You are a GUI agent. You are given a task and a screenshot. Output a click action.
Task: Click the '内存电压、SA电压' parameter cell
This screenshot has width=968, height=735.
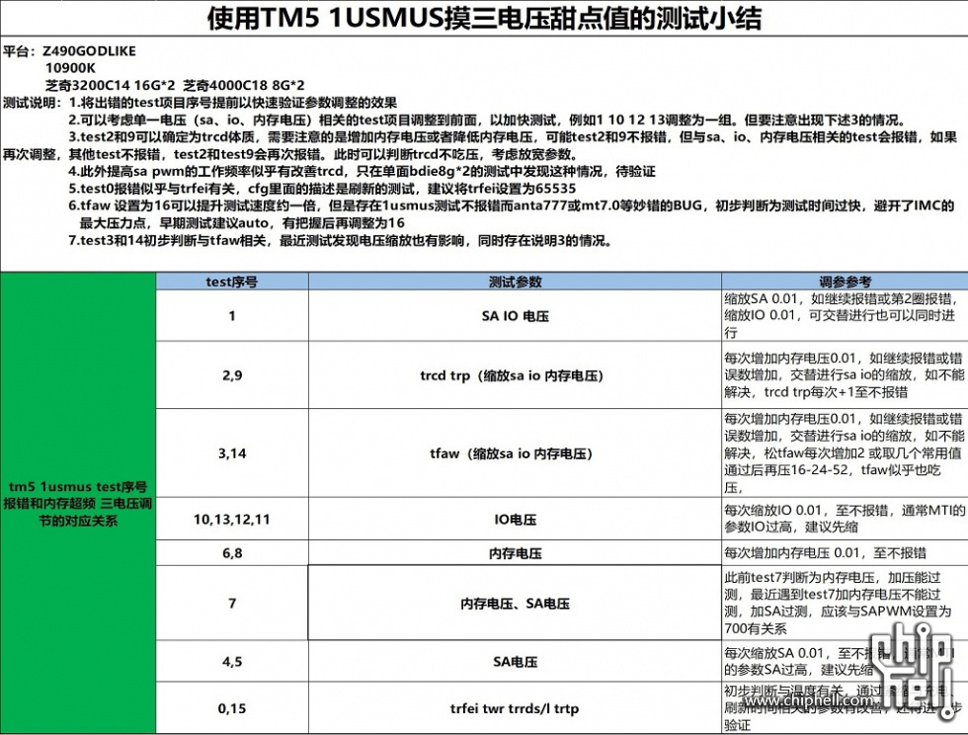point(515,603)
